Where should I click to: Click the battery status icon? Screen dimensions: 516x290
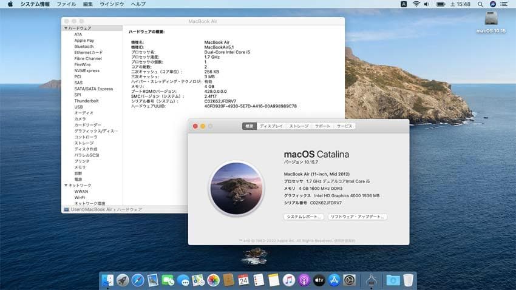pyautogui.click(x=441, y=4)
